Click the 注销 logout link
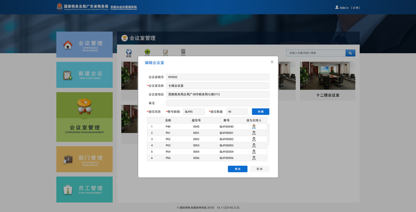Viewport: 416px width, 212px height. click(355, 8)
